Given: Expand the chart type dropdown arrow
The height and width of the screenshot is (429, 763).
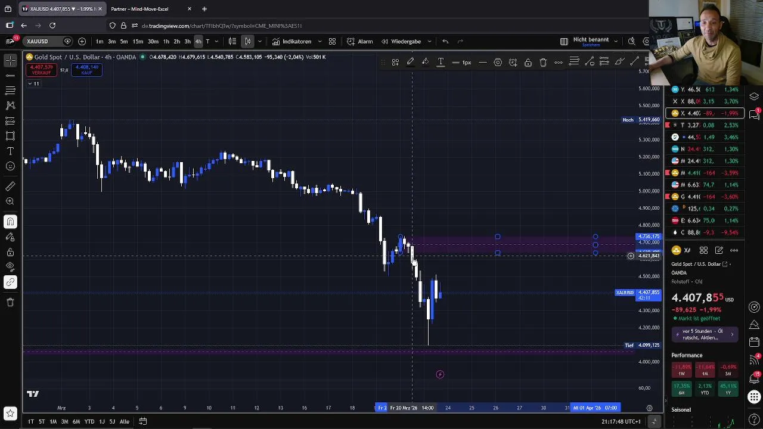Looking at the screenshot, I should point(259,41).
